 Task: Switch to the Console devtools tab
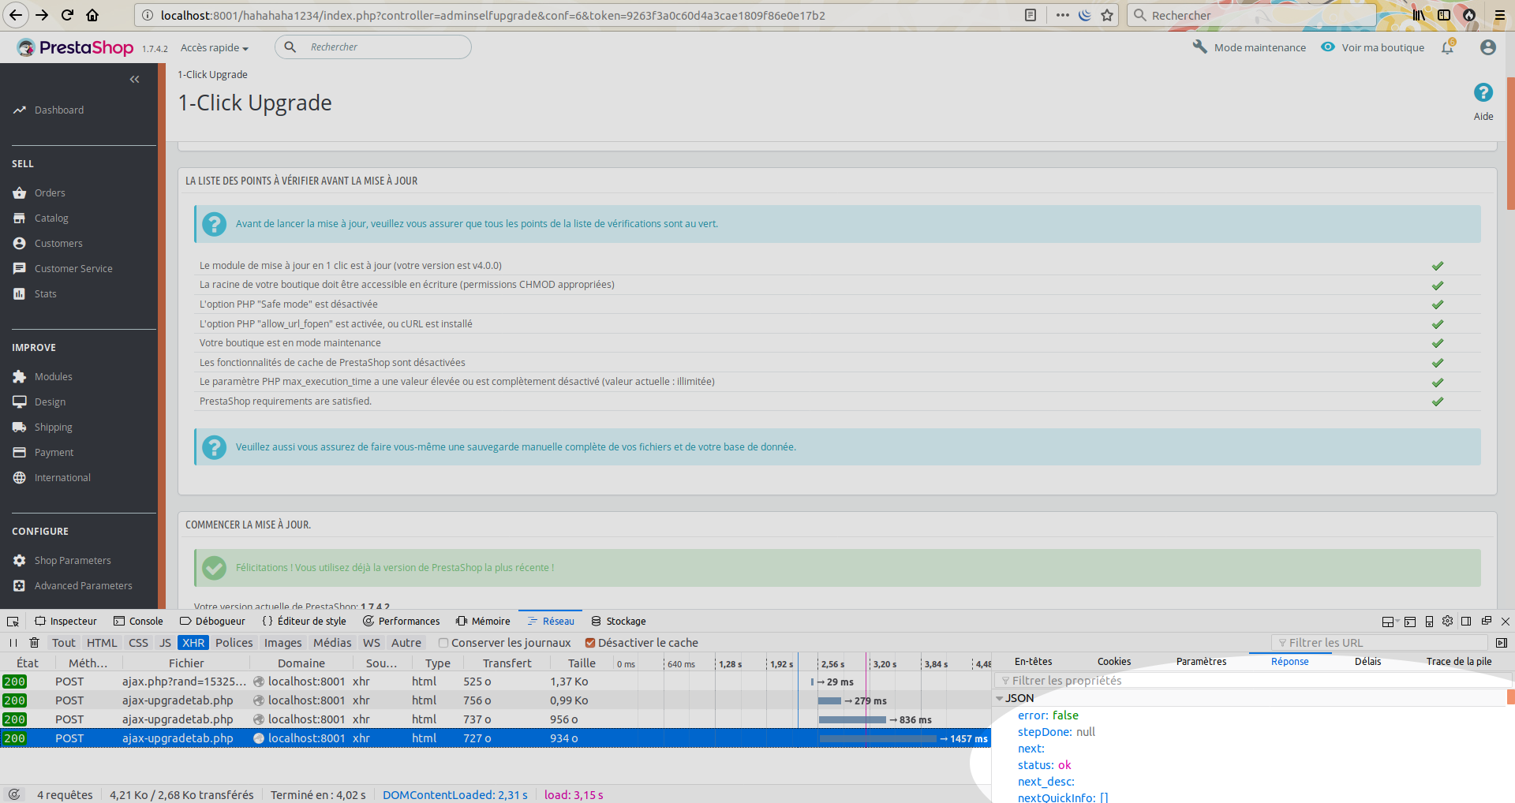(138, 621)
